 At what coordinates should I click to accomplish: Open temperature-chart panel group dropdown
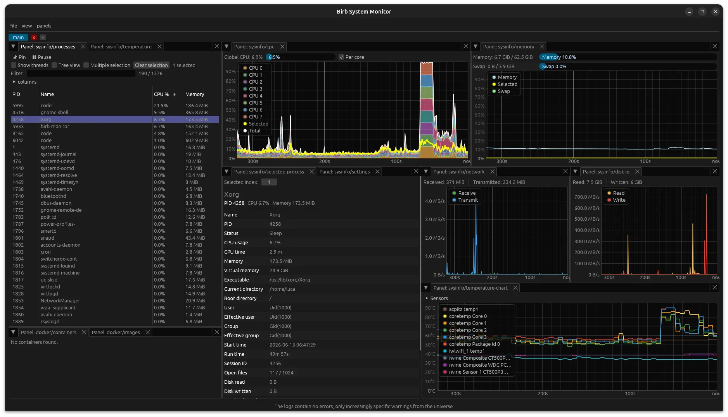pos(426,288)
